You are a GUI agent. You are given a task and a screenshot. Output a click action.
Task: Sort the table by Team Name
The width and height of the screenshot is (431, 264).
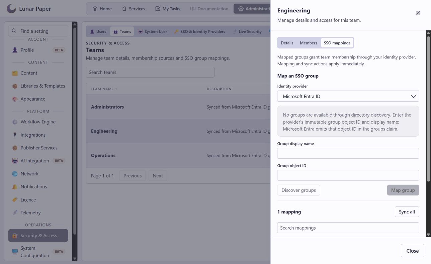pyautogui.click(x=104, y=89)
